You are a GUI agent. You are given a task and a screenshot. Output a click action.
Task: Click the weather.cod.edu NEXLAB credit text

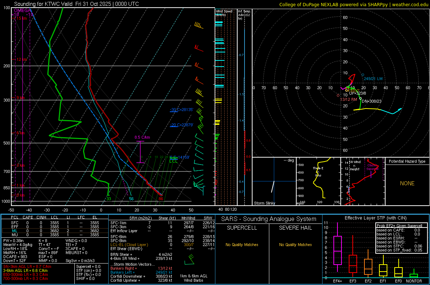click(353, 4)
